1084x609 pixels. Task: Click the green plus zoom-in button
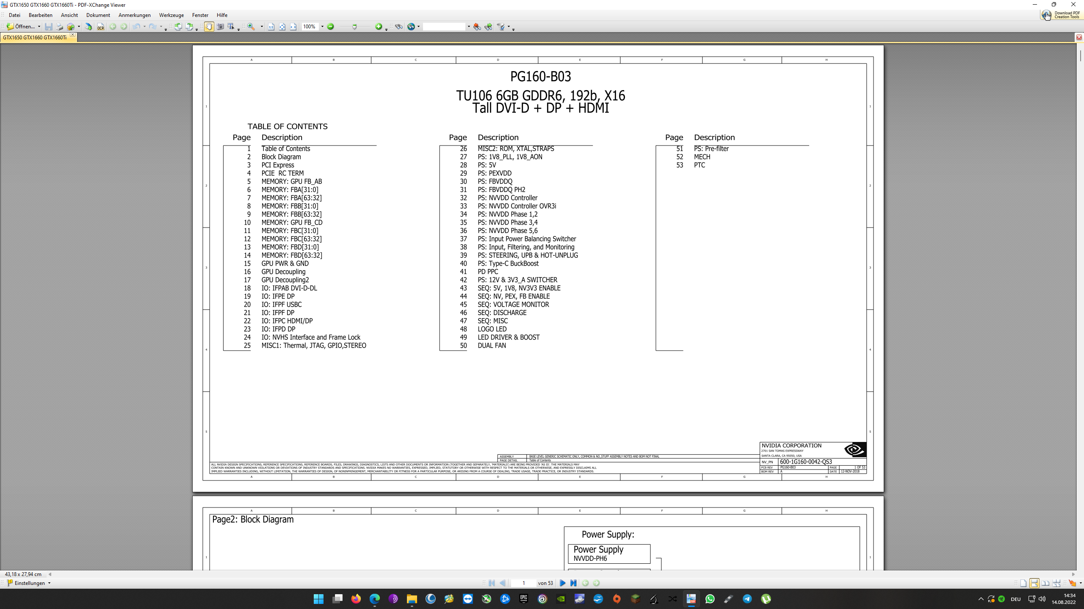[x=379, y=27]
